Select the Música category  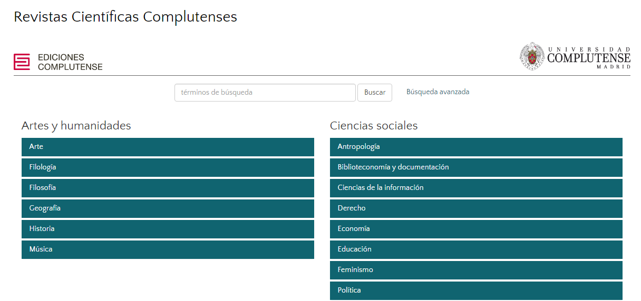pos(168,249)
